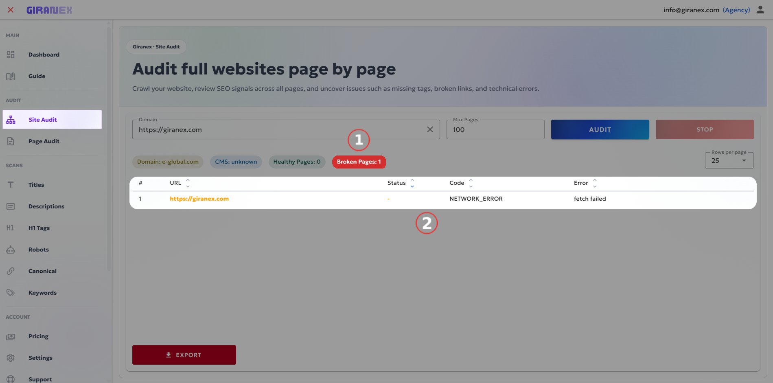
Task: Open the https://giranex.com link in the table
Action: coord(199,199)
